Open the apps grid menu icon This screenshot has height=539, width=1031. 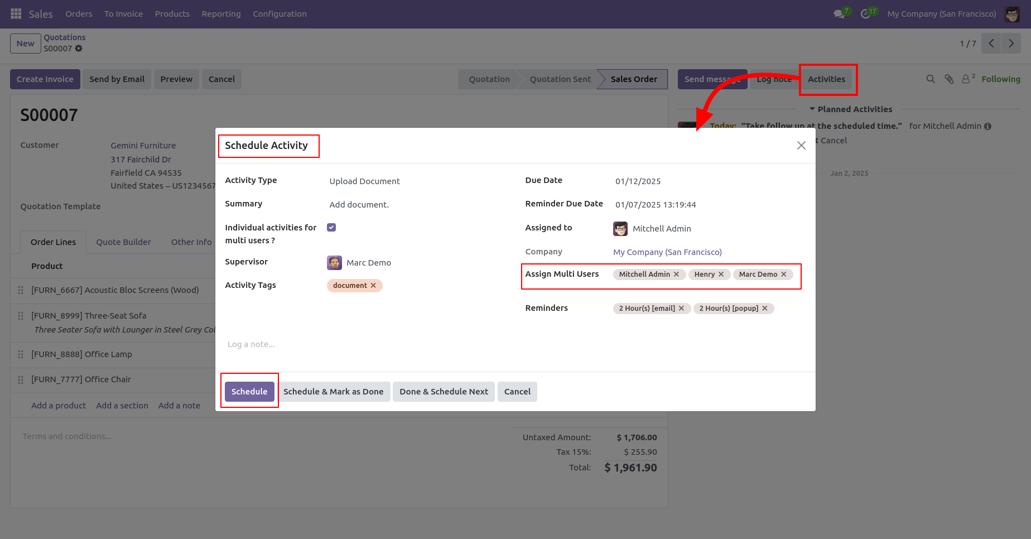click(16, 14)
